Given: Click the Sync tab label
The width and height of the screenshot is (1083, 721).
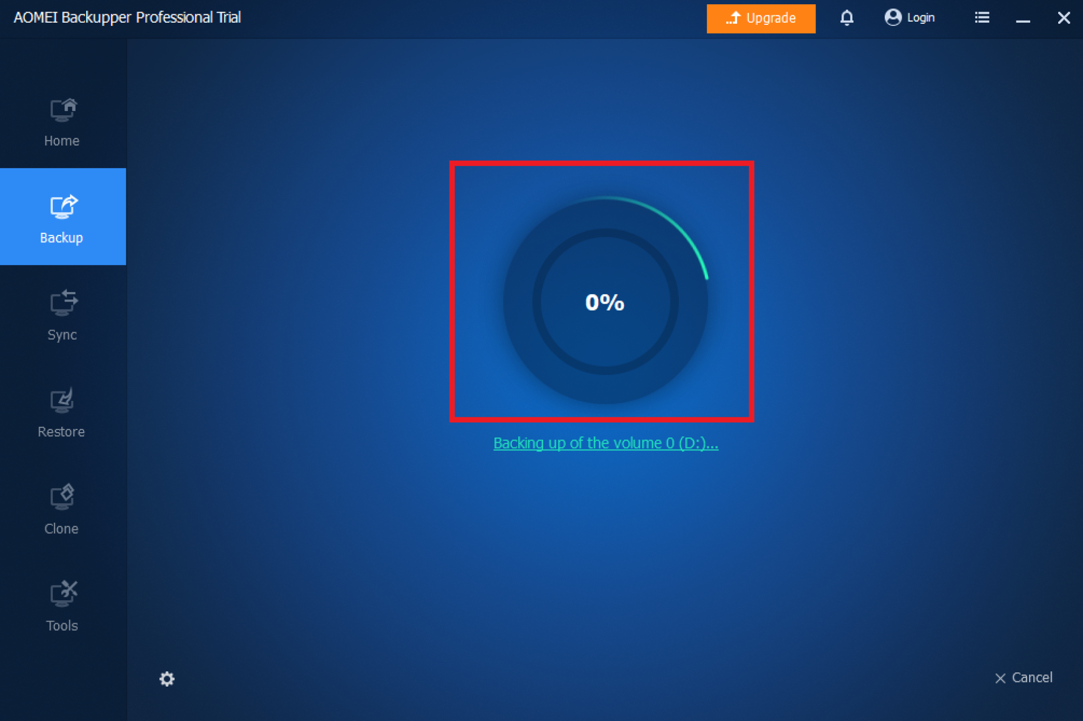Looking at the screenshot, I should [62, 335].
